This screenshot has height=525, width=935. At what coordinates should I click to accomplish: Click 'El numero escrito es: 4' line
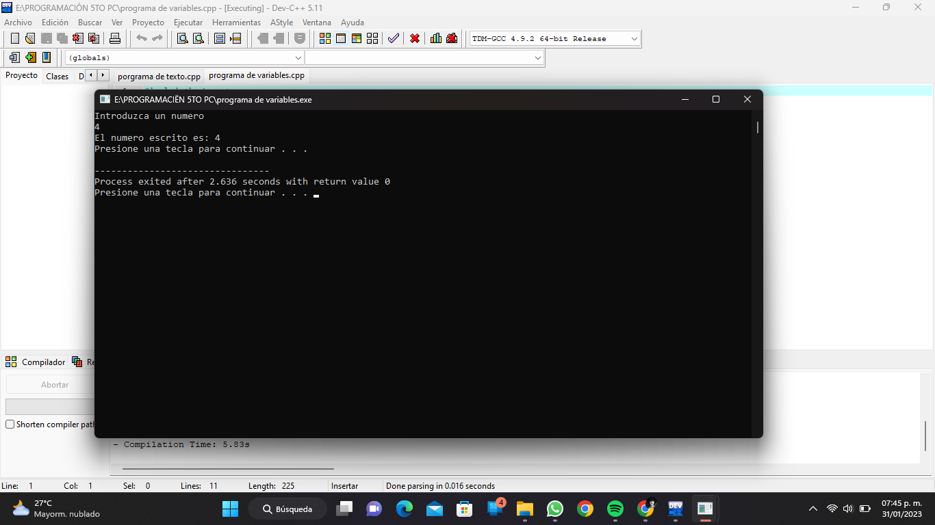[157, 138]
